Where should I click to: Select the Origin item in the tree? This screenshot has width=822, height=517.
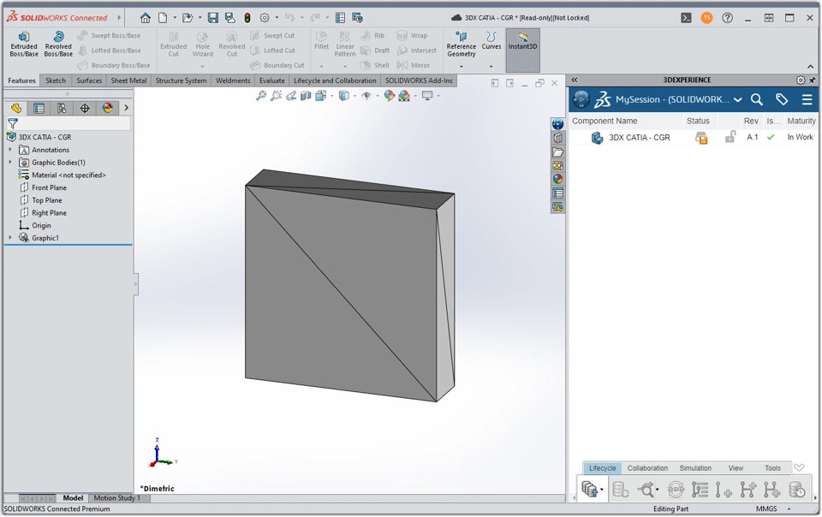point(41,225)
